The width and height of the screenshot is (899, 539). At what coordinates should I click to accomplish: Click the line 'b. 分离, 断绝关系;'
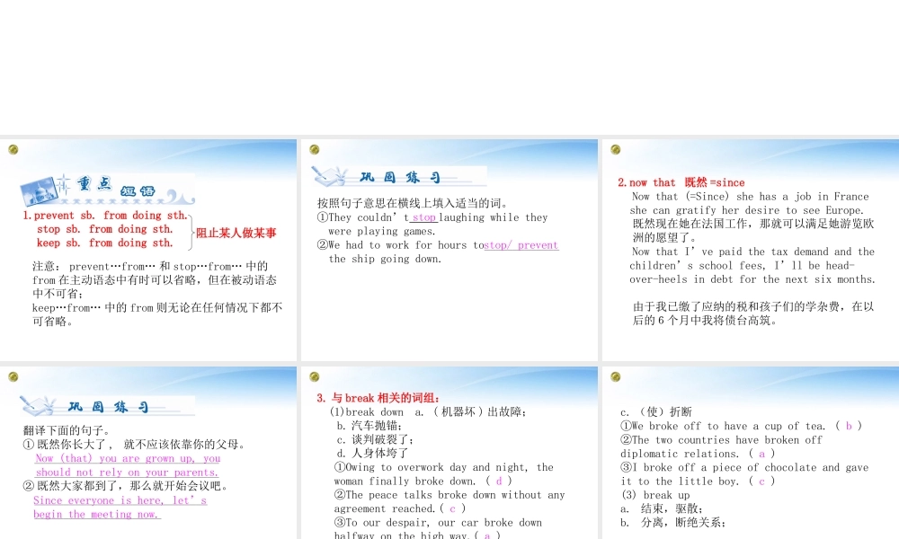tap(673, 523)
